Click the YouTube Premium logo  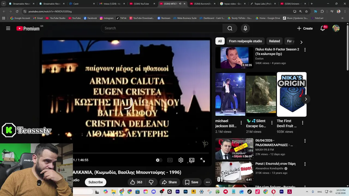click(x=28, y=28)
